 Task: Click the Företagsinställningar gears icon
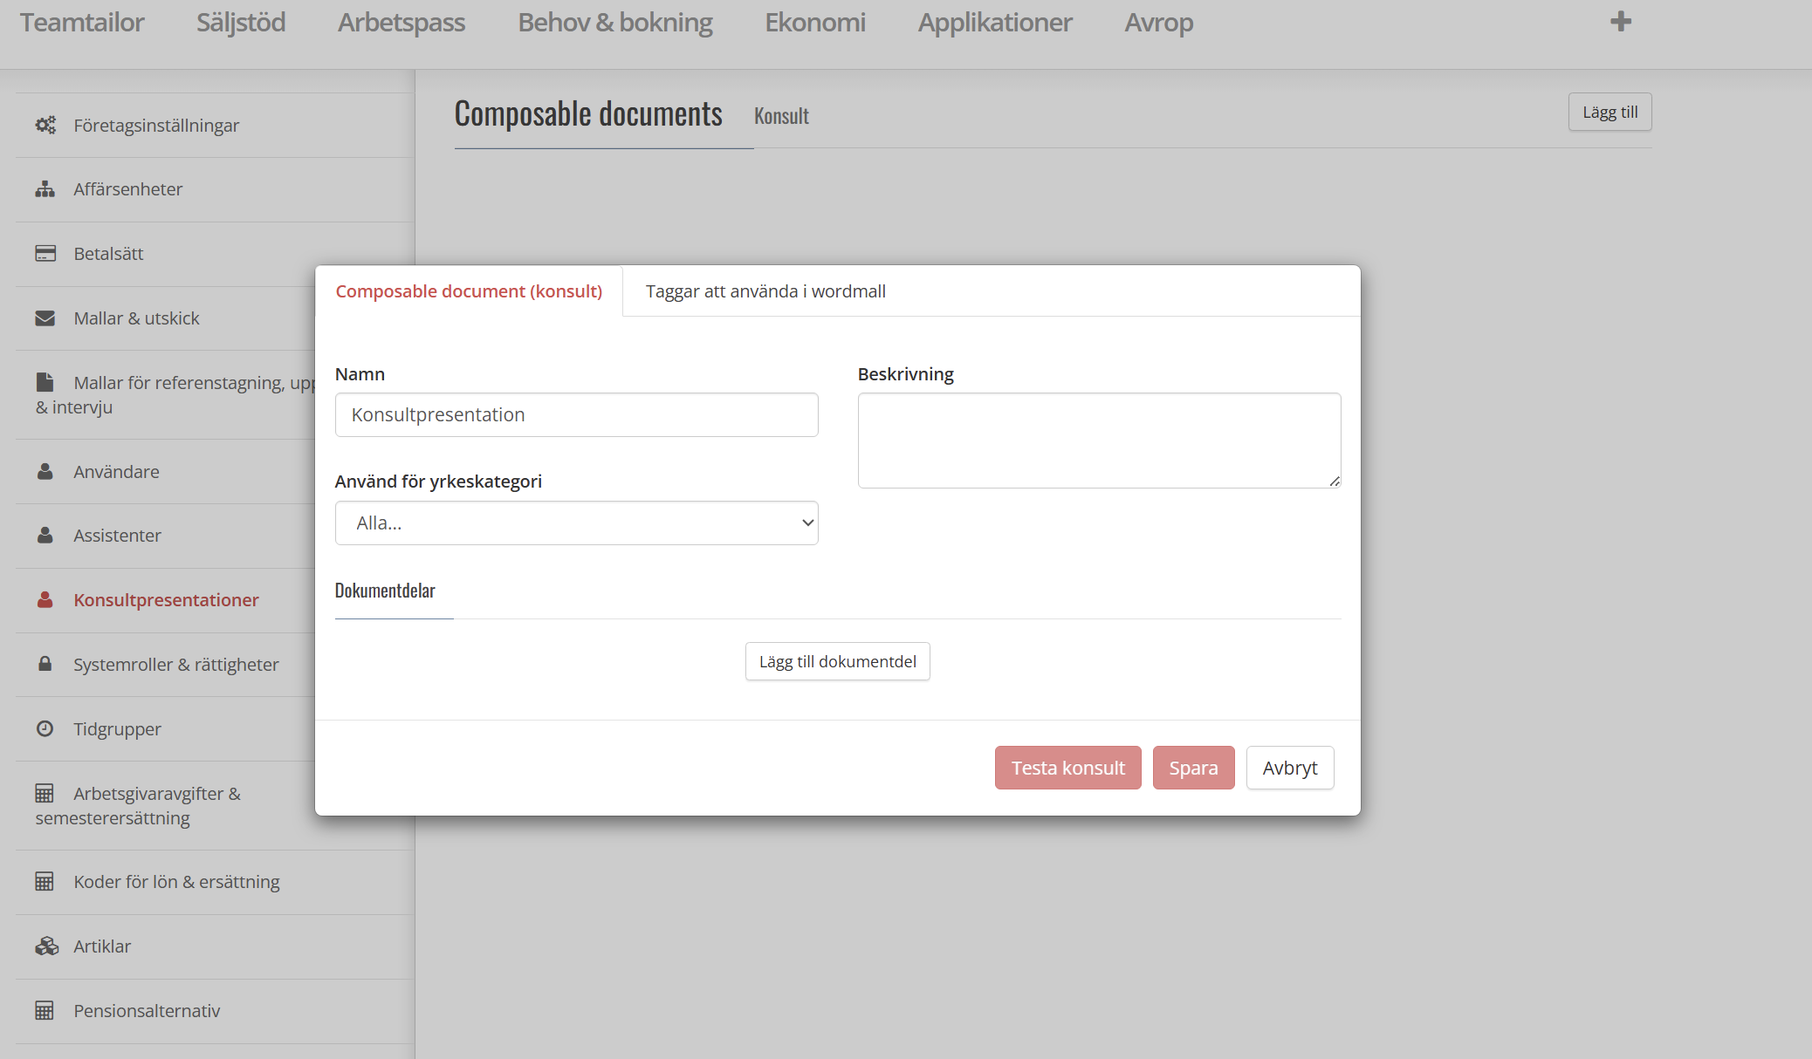coord(45,125)
